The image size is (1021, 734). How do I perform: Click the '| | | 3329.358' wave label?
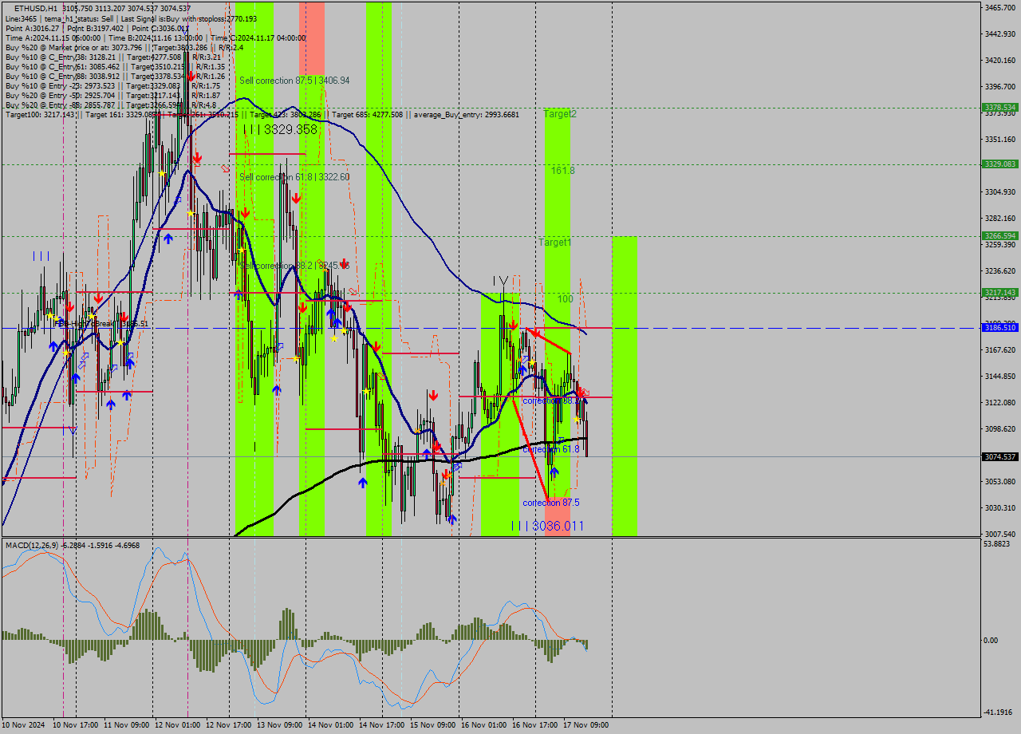point(280,129)
